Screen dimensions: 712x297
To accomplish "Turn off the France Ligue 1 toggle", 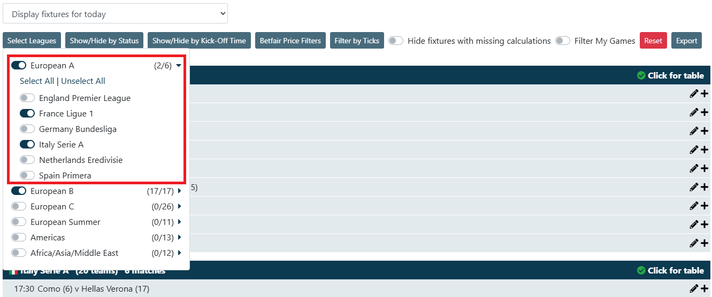I will (27, 113).
